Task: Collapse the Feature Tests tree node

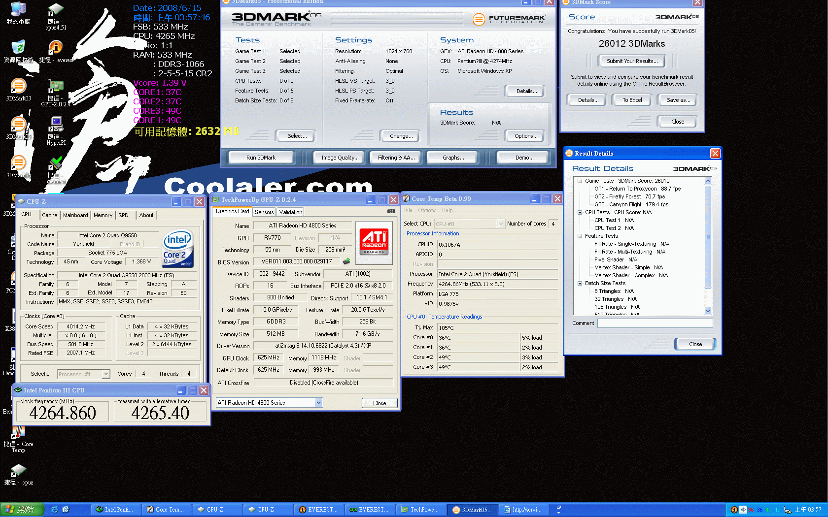Action: click(580, 236)
